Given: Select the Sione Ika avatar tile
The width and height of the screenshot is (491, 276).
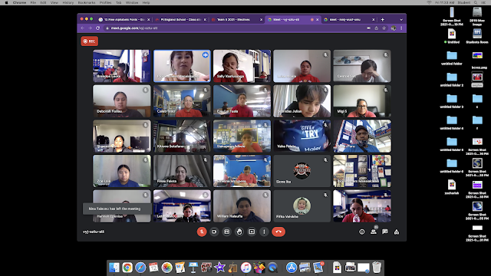Looking at the screenshot, I should click(x=302, y=171).
